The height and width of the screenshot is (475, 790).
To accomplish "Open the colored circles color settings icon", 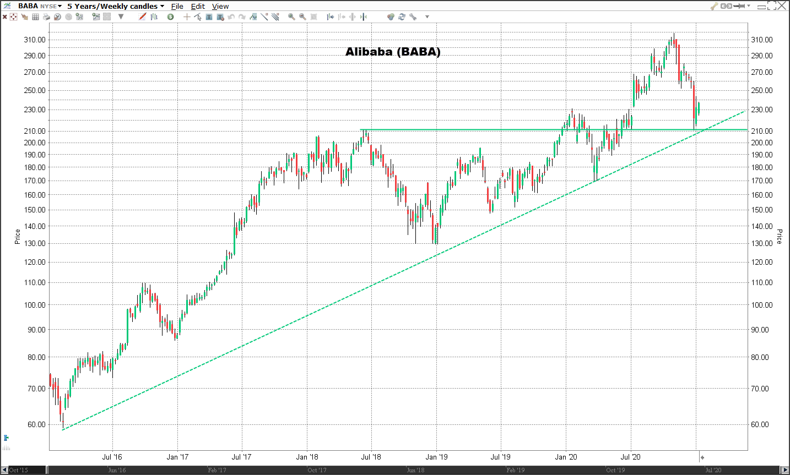I will click(x=391, y=17).
